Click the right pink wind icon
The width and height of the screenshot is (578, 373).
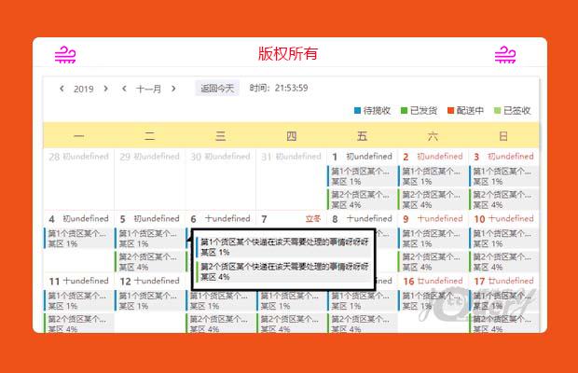pyautogui.click(x=505, y=55)
